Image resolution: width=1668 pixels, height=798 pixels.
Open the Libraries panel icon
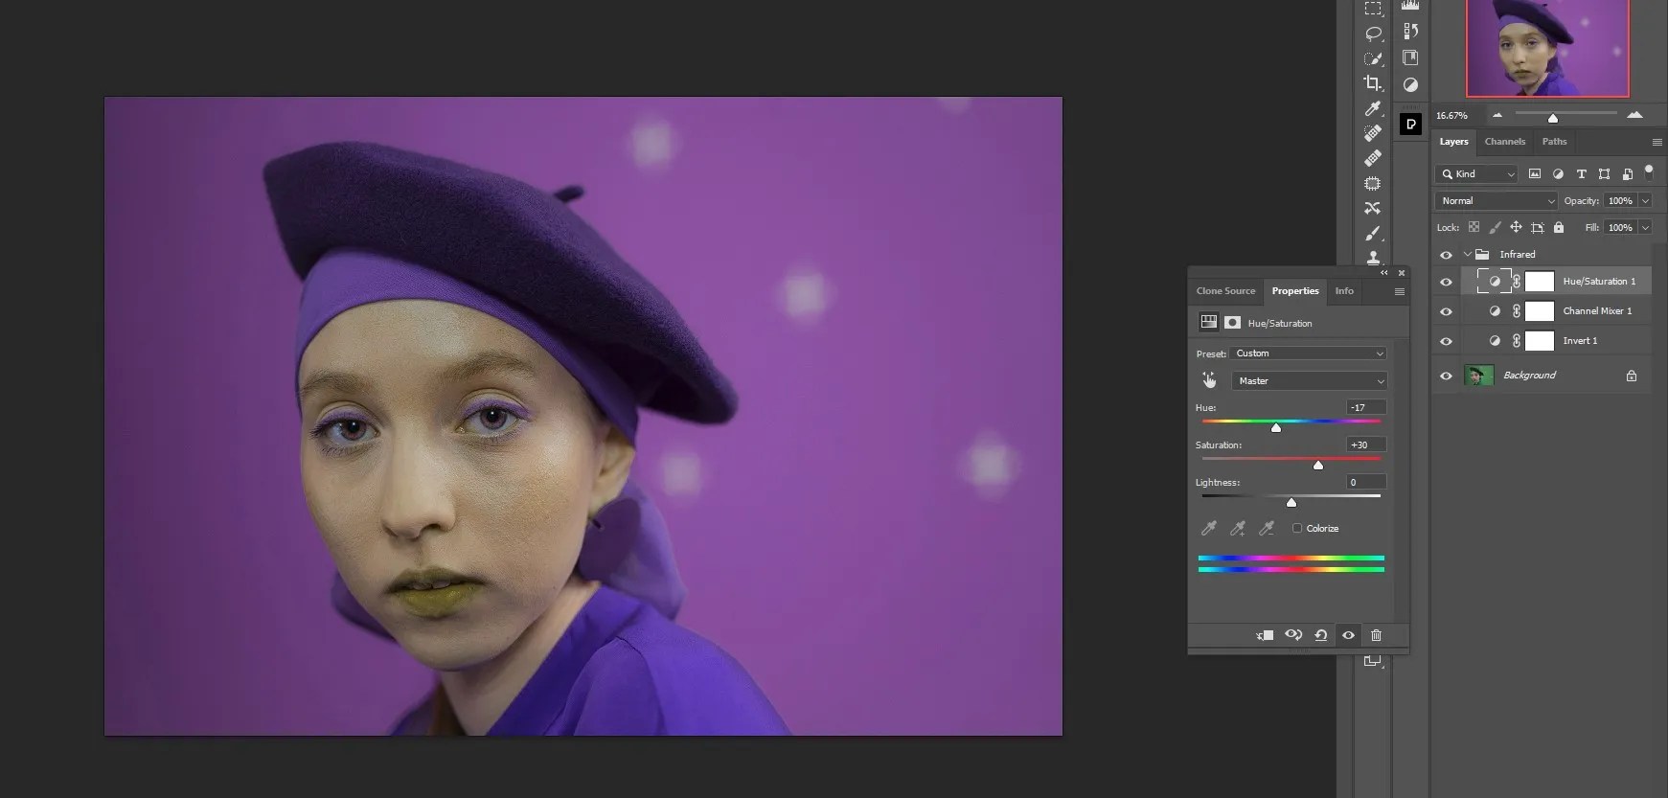tap(1410, 57)
